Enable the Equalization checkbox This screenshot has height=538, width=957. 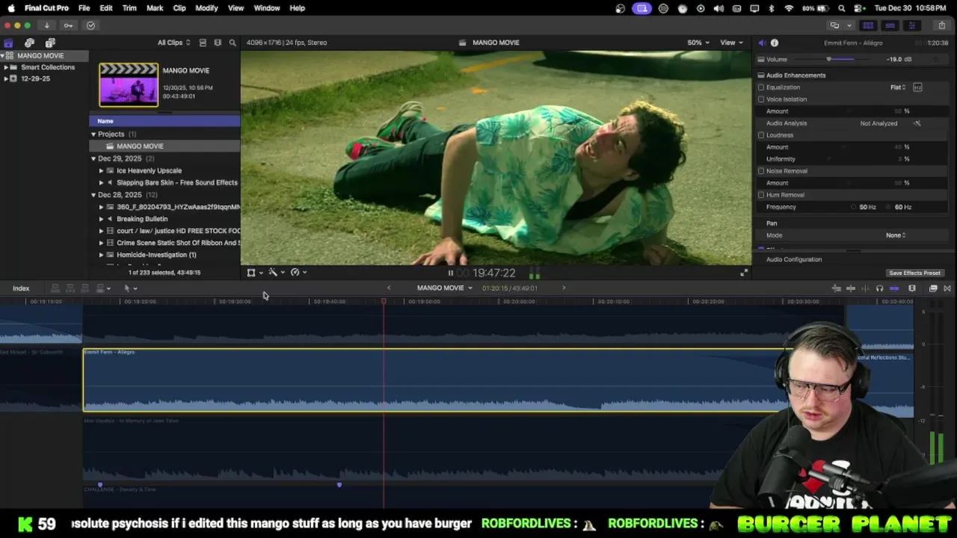(761, 87)
